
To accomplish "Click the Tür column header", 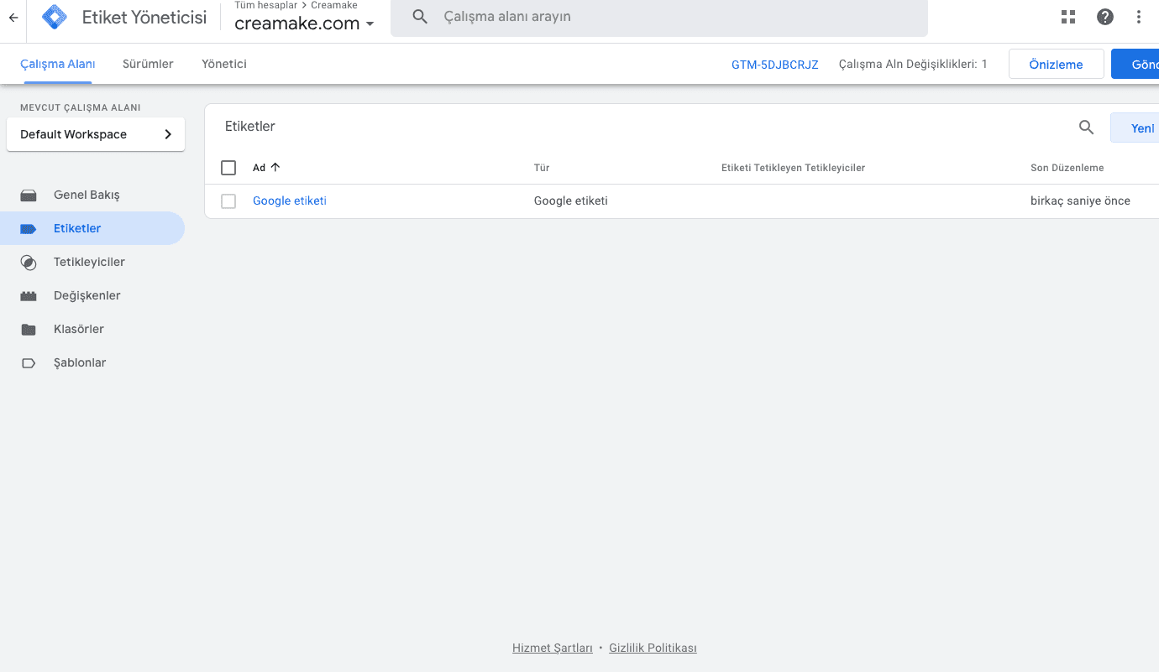I will click(x=542, y=168).
